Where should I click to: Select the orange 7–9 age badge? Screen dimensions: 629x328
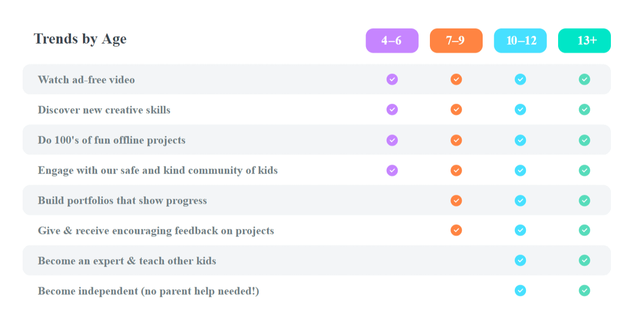[x=456, y=41]
